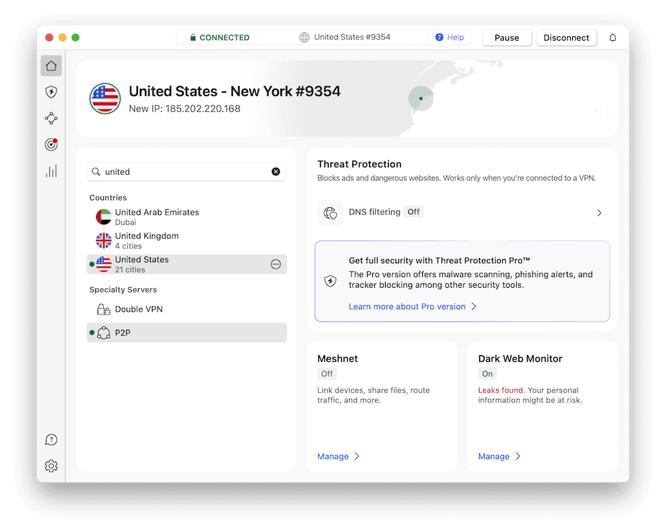Learn more about Pro version

(x=407, y=306)
